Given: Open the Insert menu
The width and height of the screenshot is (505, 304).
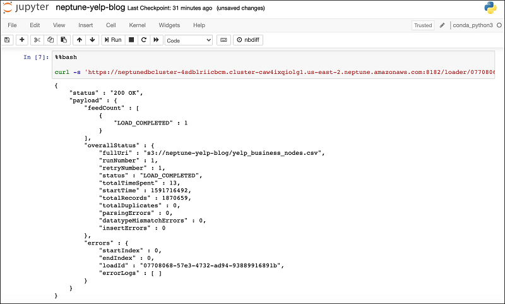Looking at the screenshot, I should click(x=85, y=25).
